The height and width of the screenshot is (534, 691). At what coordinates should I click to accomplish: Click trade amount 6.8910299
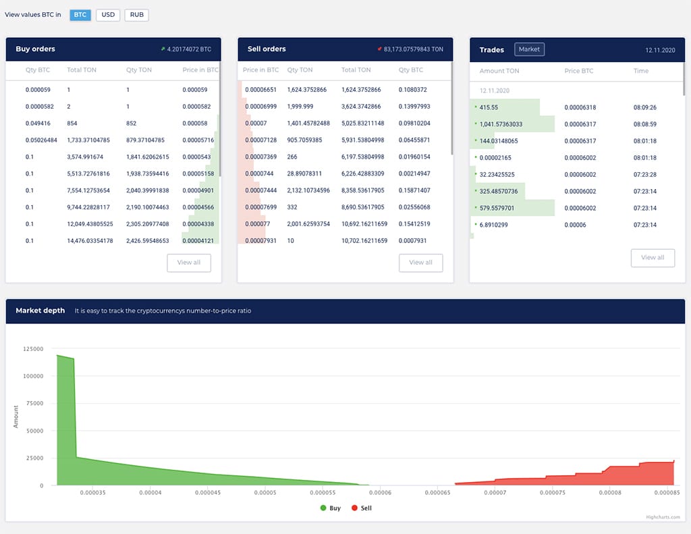(x=493, y=224)
